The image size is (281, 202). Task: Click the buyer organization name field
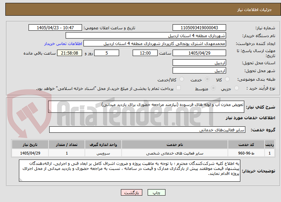pyautogui.click(x=146, y=36)
